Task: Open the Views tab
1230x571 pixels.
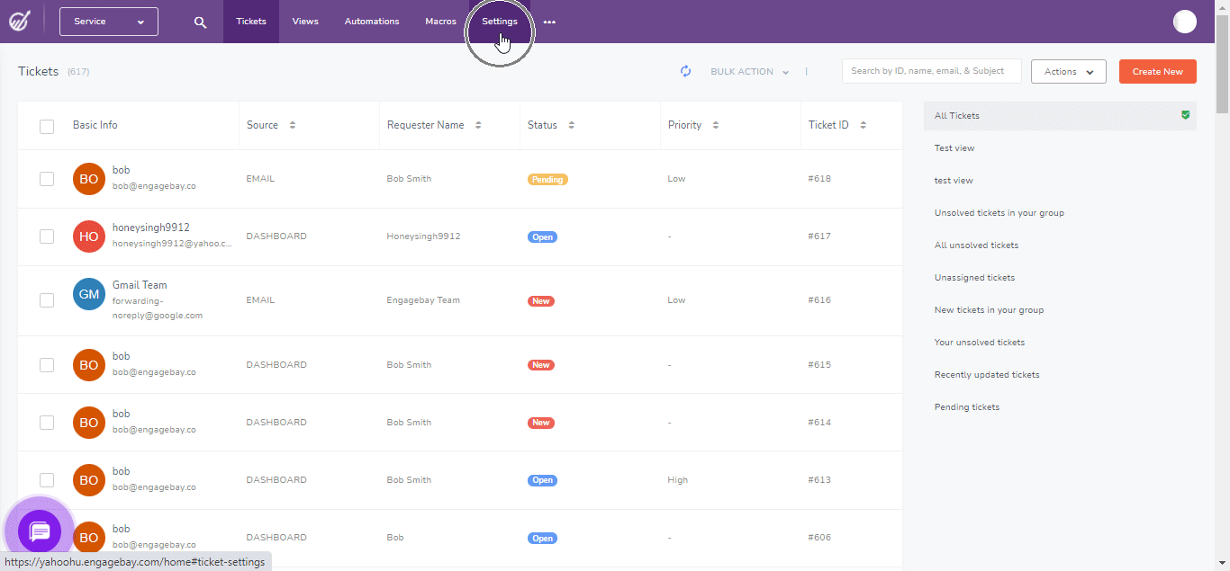Action: point(305,22)
